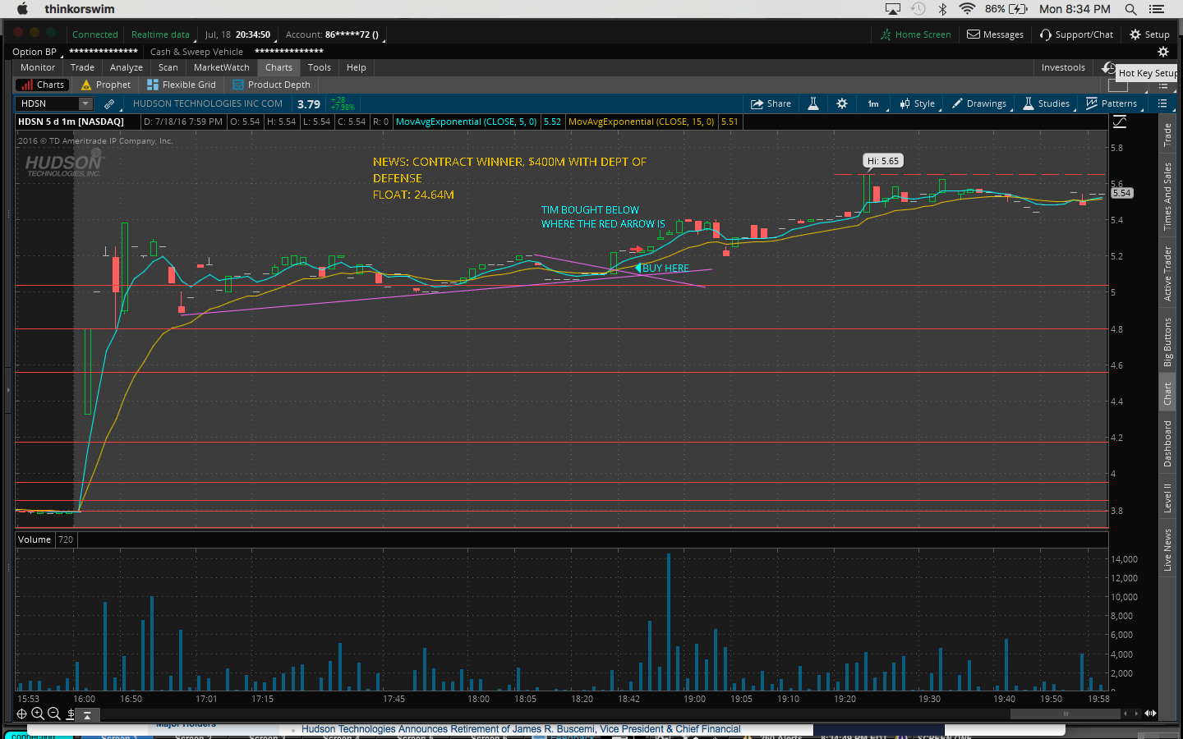The width and height of the screenshot is (1183, 739).
Task: Share the HDSN chart
Action: pyautogui.click(x=771, y=103)
